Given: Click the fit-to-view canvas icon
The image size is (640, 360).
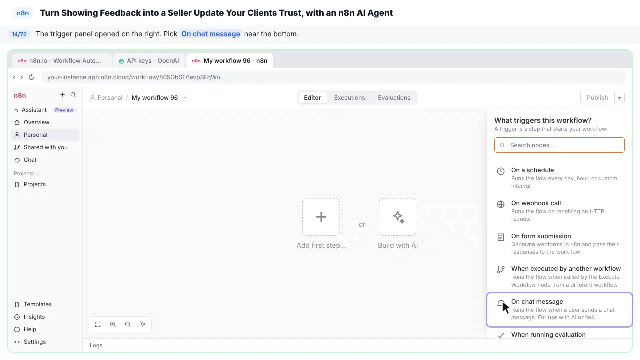Looking at the screenshot, I should click(x=98, y=324).
